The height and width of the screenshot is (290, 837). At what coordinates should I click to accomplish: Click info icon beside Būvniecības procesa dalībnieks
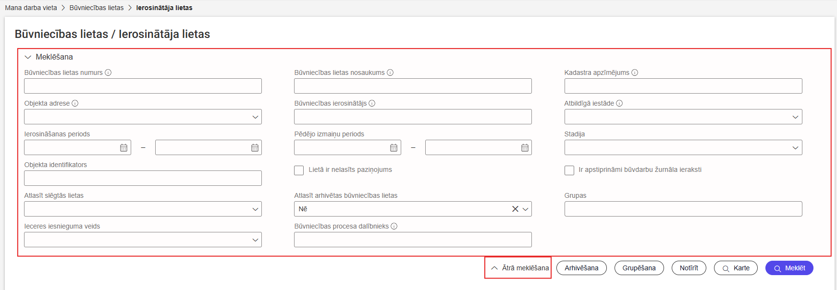click(394, 226)
